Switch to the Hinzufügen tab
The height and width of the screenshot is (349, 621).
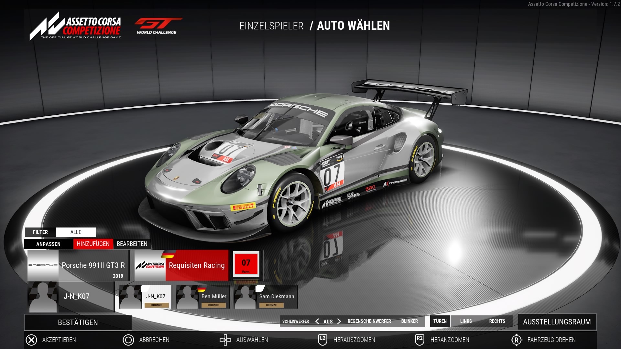pos(93,244)
